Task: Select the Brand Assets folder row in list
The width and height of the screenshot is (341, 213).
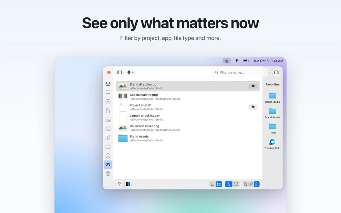Action: pyautogui.click(x=188, y=138)
